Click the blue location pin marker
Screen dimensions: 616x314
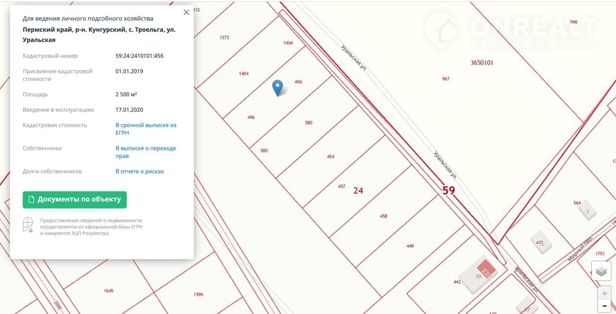[277, 88]
